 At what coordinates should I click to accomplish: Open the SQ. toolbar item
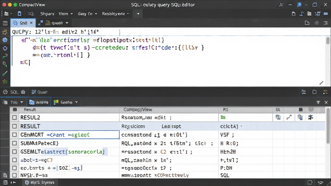[x=31, y=14]
